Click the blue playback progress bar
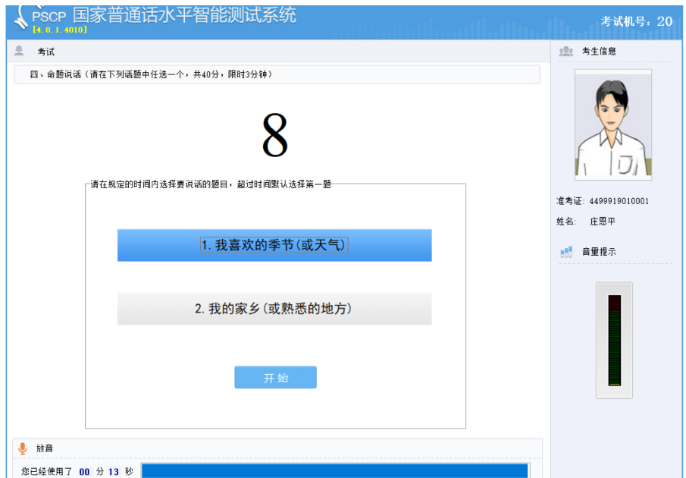 (334, 471)
